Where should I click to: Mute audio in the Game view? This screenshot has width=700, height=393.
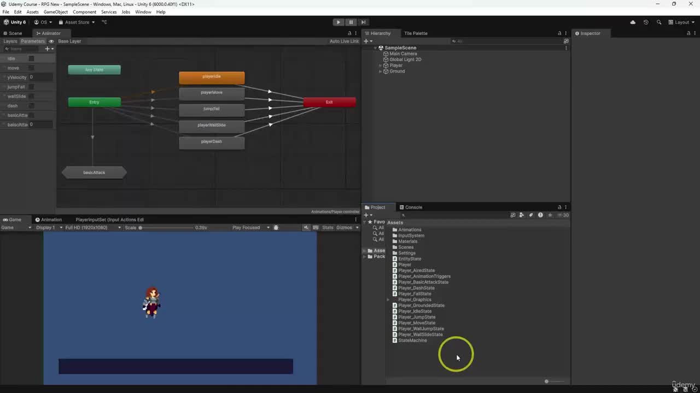(307, 228)
